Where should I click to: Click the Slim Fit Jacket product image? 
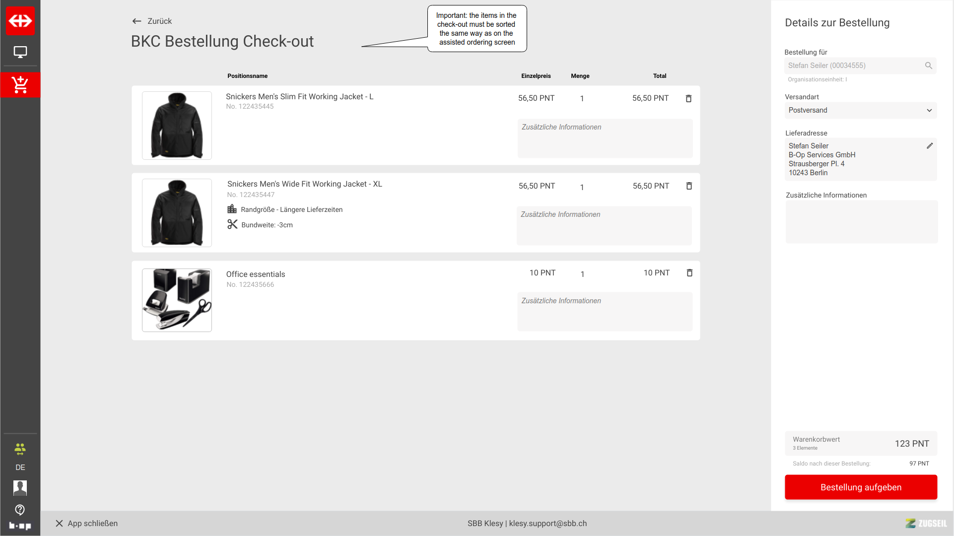pos(177,126)
